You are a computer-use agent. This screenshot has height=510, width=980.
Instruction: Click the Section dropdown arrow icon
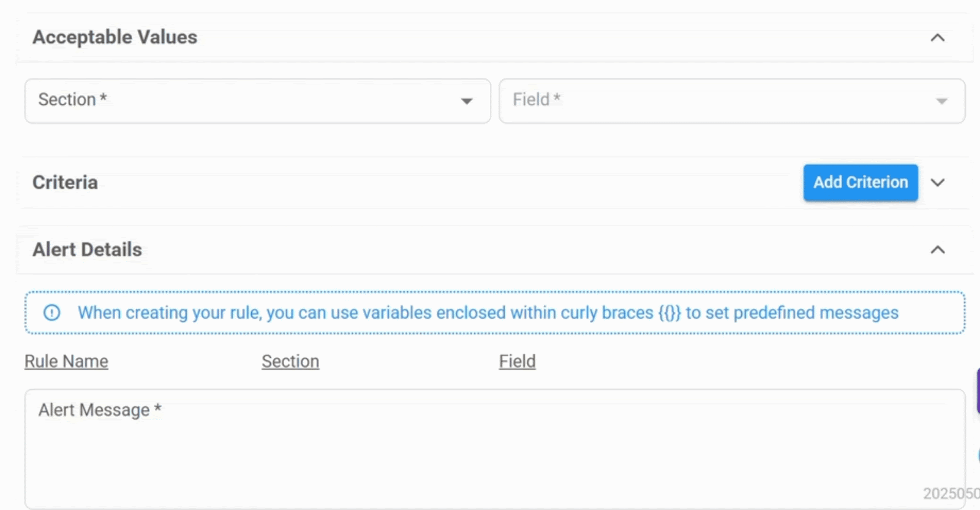(467, 101)
